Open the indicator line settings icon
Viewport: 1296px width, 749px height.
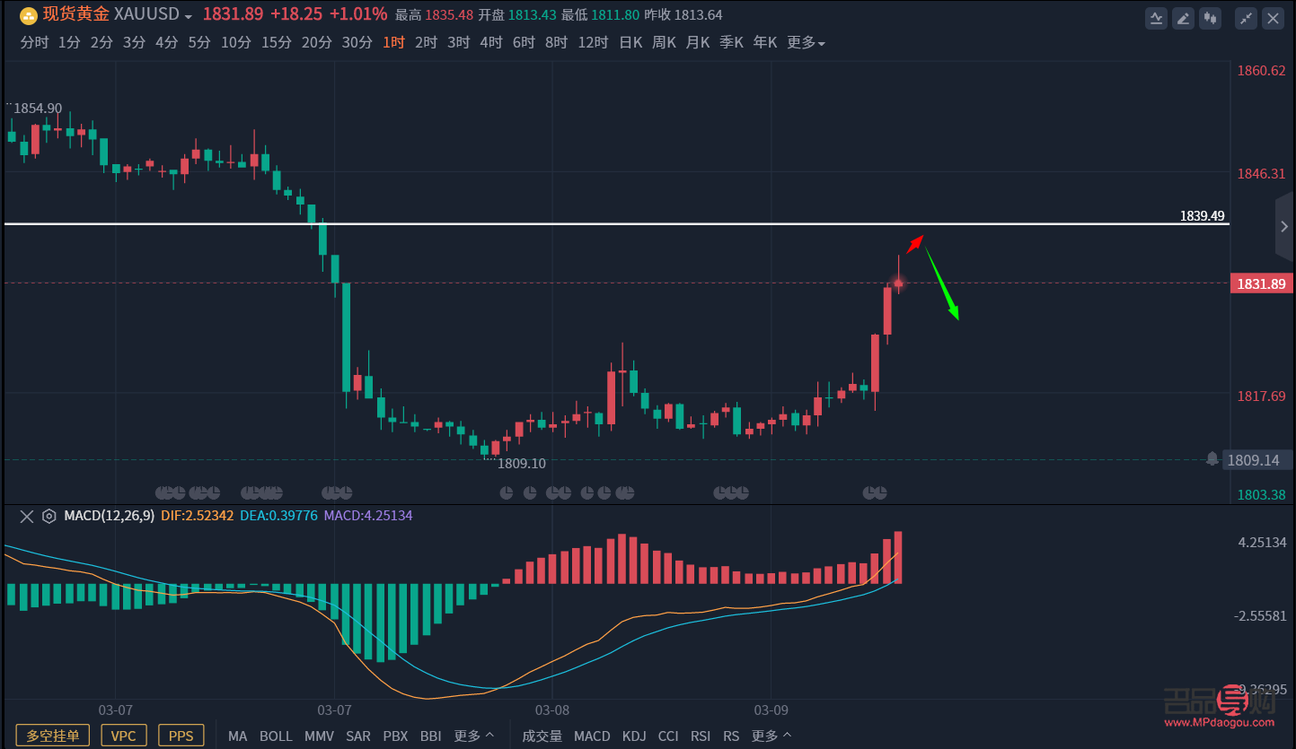point(1156,17)
